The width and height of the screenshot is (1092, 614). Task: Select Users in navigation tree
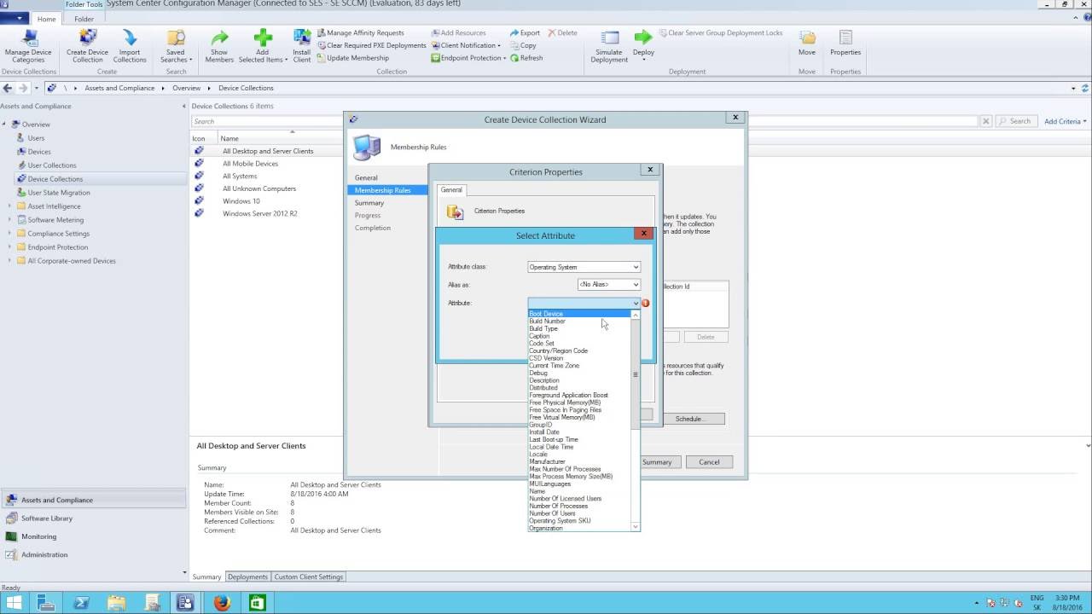36,137
